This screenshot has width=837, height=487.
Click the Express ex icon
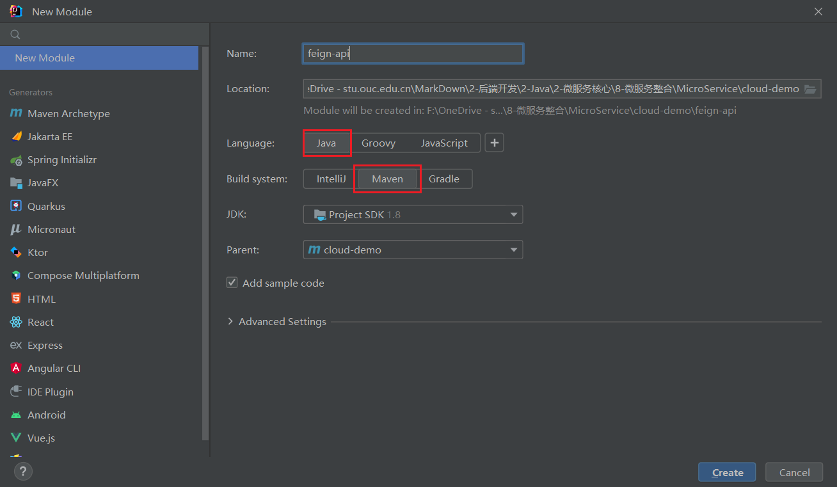click(x=16, y=346)
